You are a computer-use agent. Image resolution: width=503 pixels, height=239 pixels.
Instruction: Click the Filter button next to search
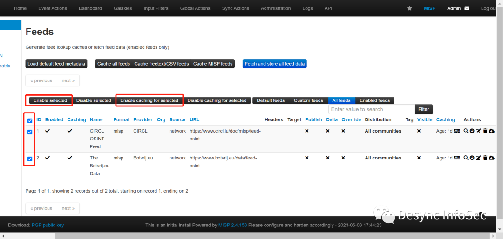point(423,109)
